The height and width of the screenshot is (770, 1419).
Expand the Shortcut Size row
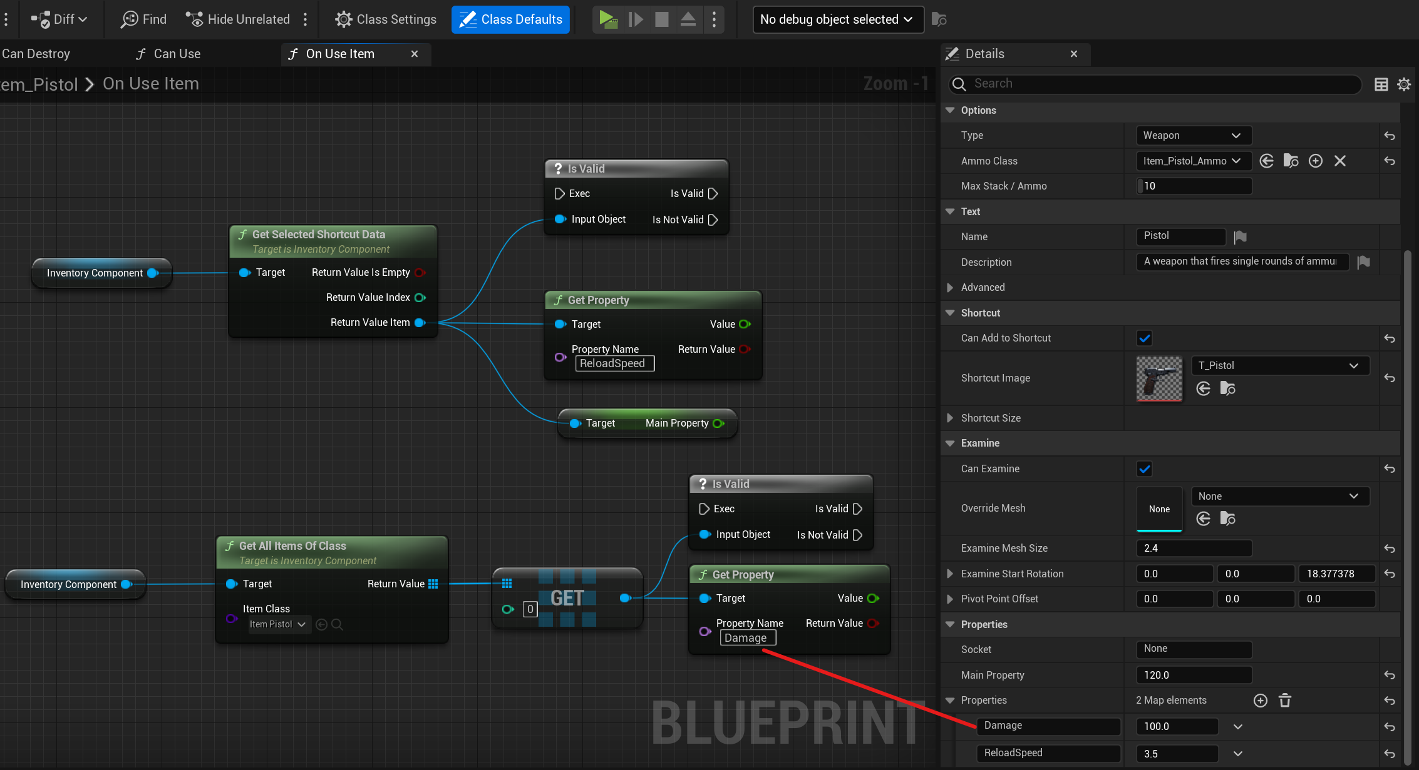pos(950,418)
